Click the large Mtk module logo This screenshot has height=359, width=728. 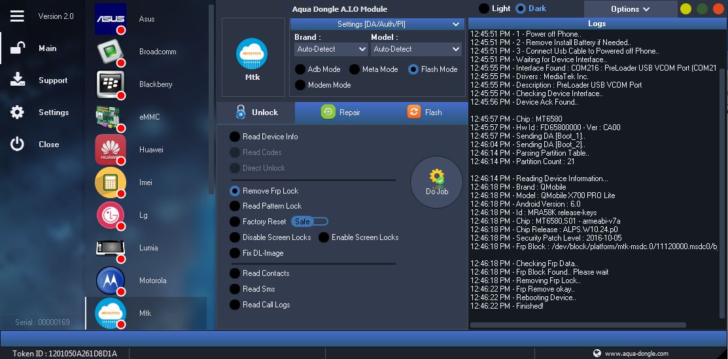(x=252, y=54)
